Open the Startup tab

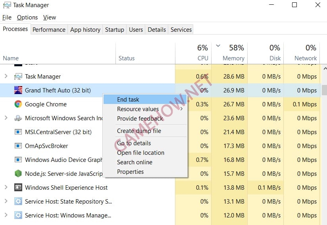tap(114, 30)
